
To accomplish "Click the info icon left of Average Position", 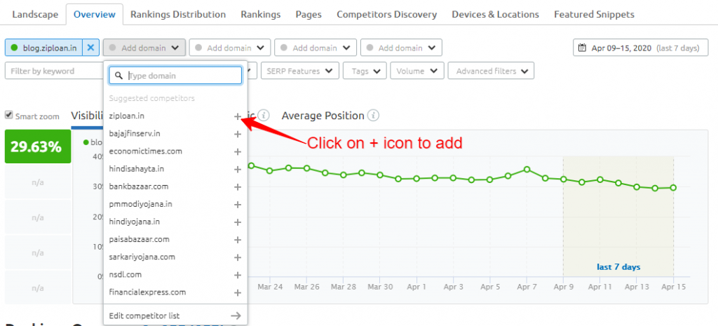I will (264, 116).
